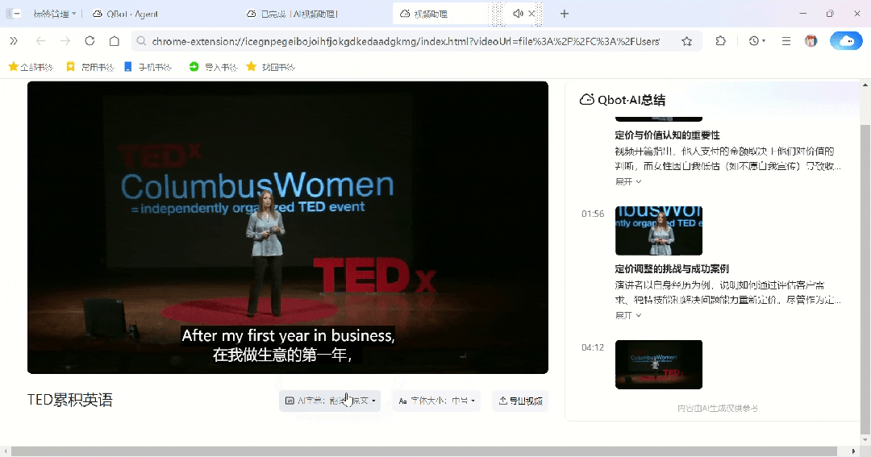
Task: Go to the browser home page
Action: point(114,41)
